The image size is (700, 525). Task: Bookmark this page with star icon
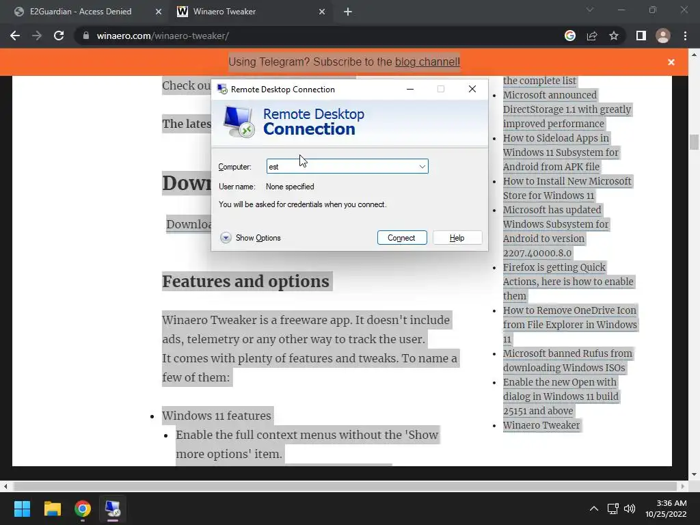click(614, 36)
